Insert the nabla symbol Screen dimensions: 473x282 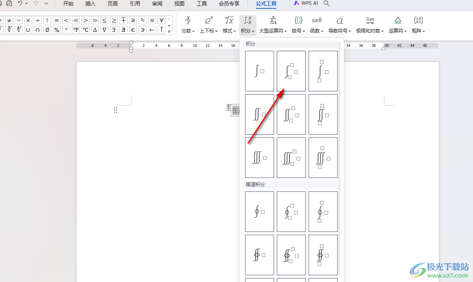point(104,29)
